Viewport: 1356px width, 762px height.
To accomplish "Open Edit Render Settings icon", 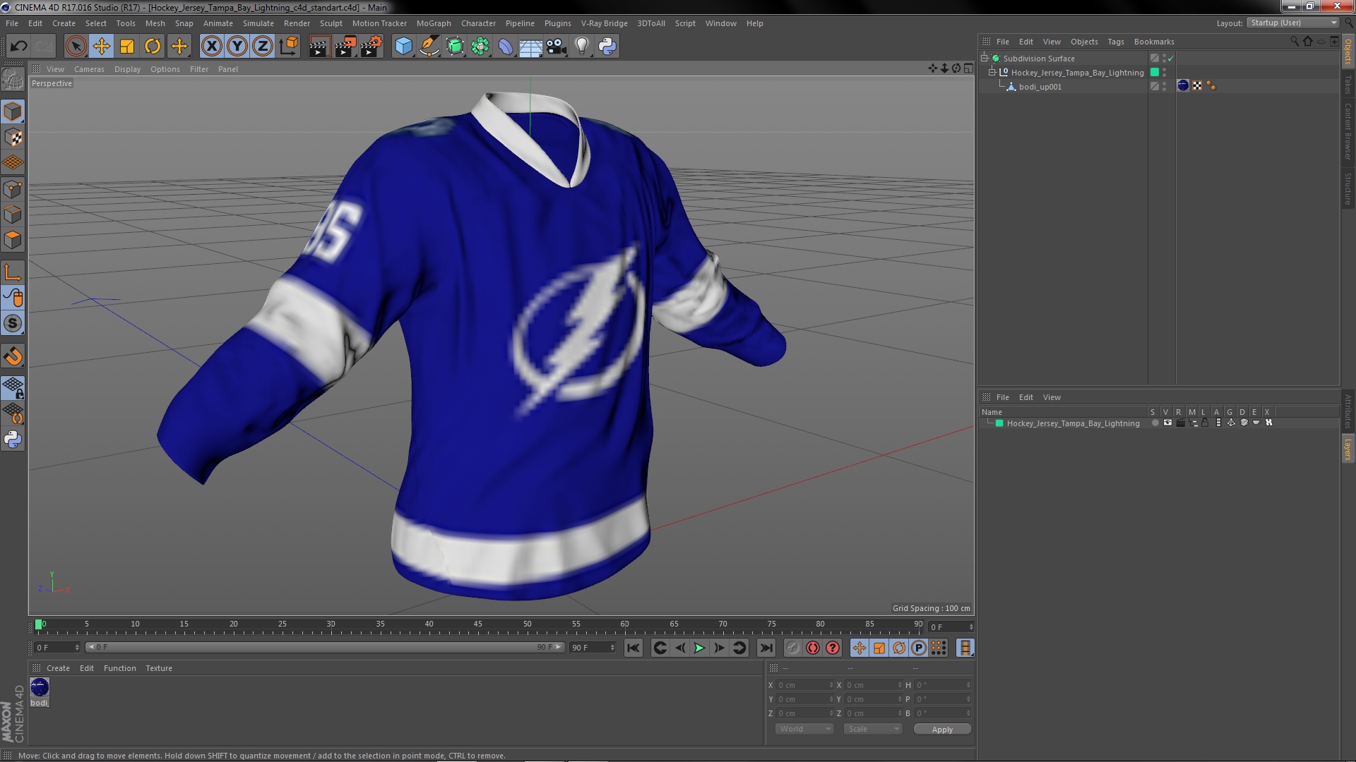I will pos(371,47).
